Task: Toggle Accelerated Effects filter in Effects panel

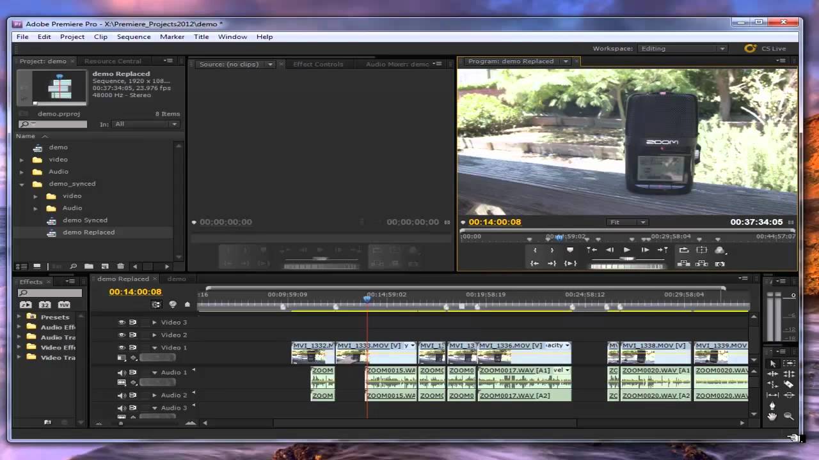Action: tap(26, 305)
